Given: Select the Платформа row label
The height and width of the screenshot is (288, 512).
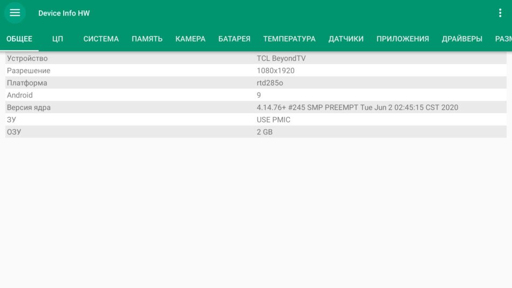Looking at the screenshot, I should click(27, 83).
